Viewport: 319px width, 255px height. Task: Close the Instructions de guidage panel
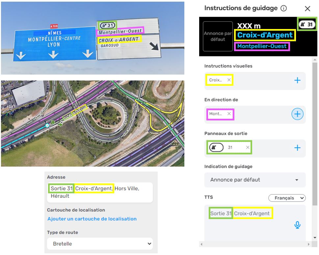307,9
